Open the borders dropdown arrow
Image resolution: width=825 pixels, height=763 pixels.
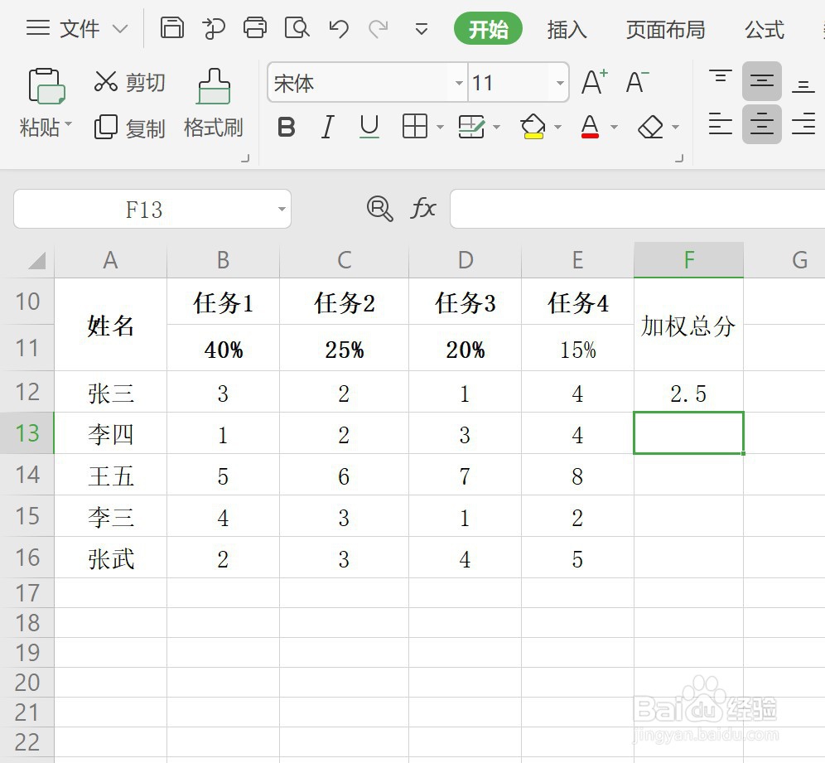(439, 127)
